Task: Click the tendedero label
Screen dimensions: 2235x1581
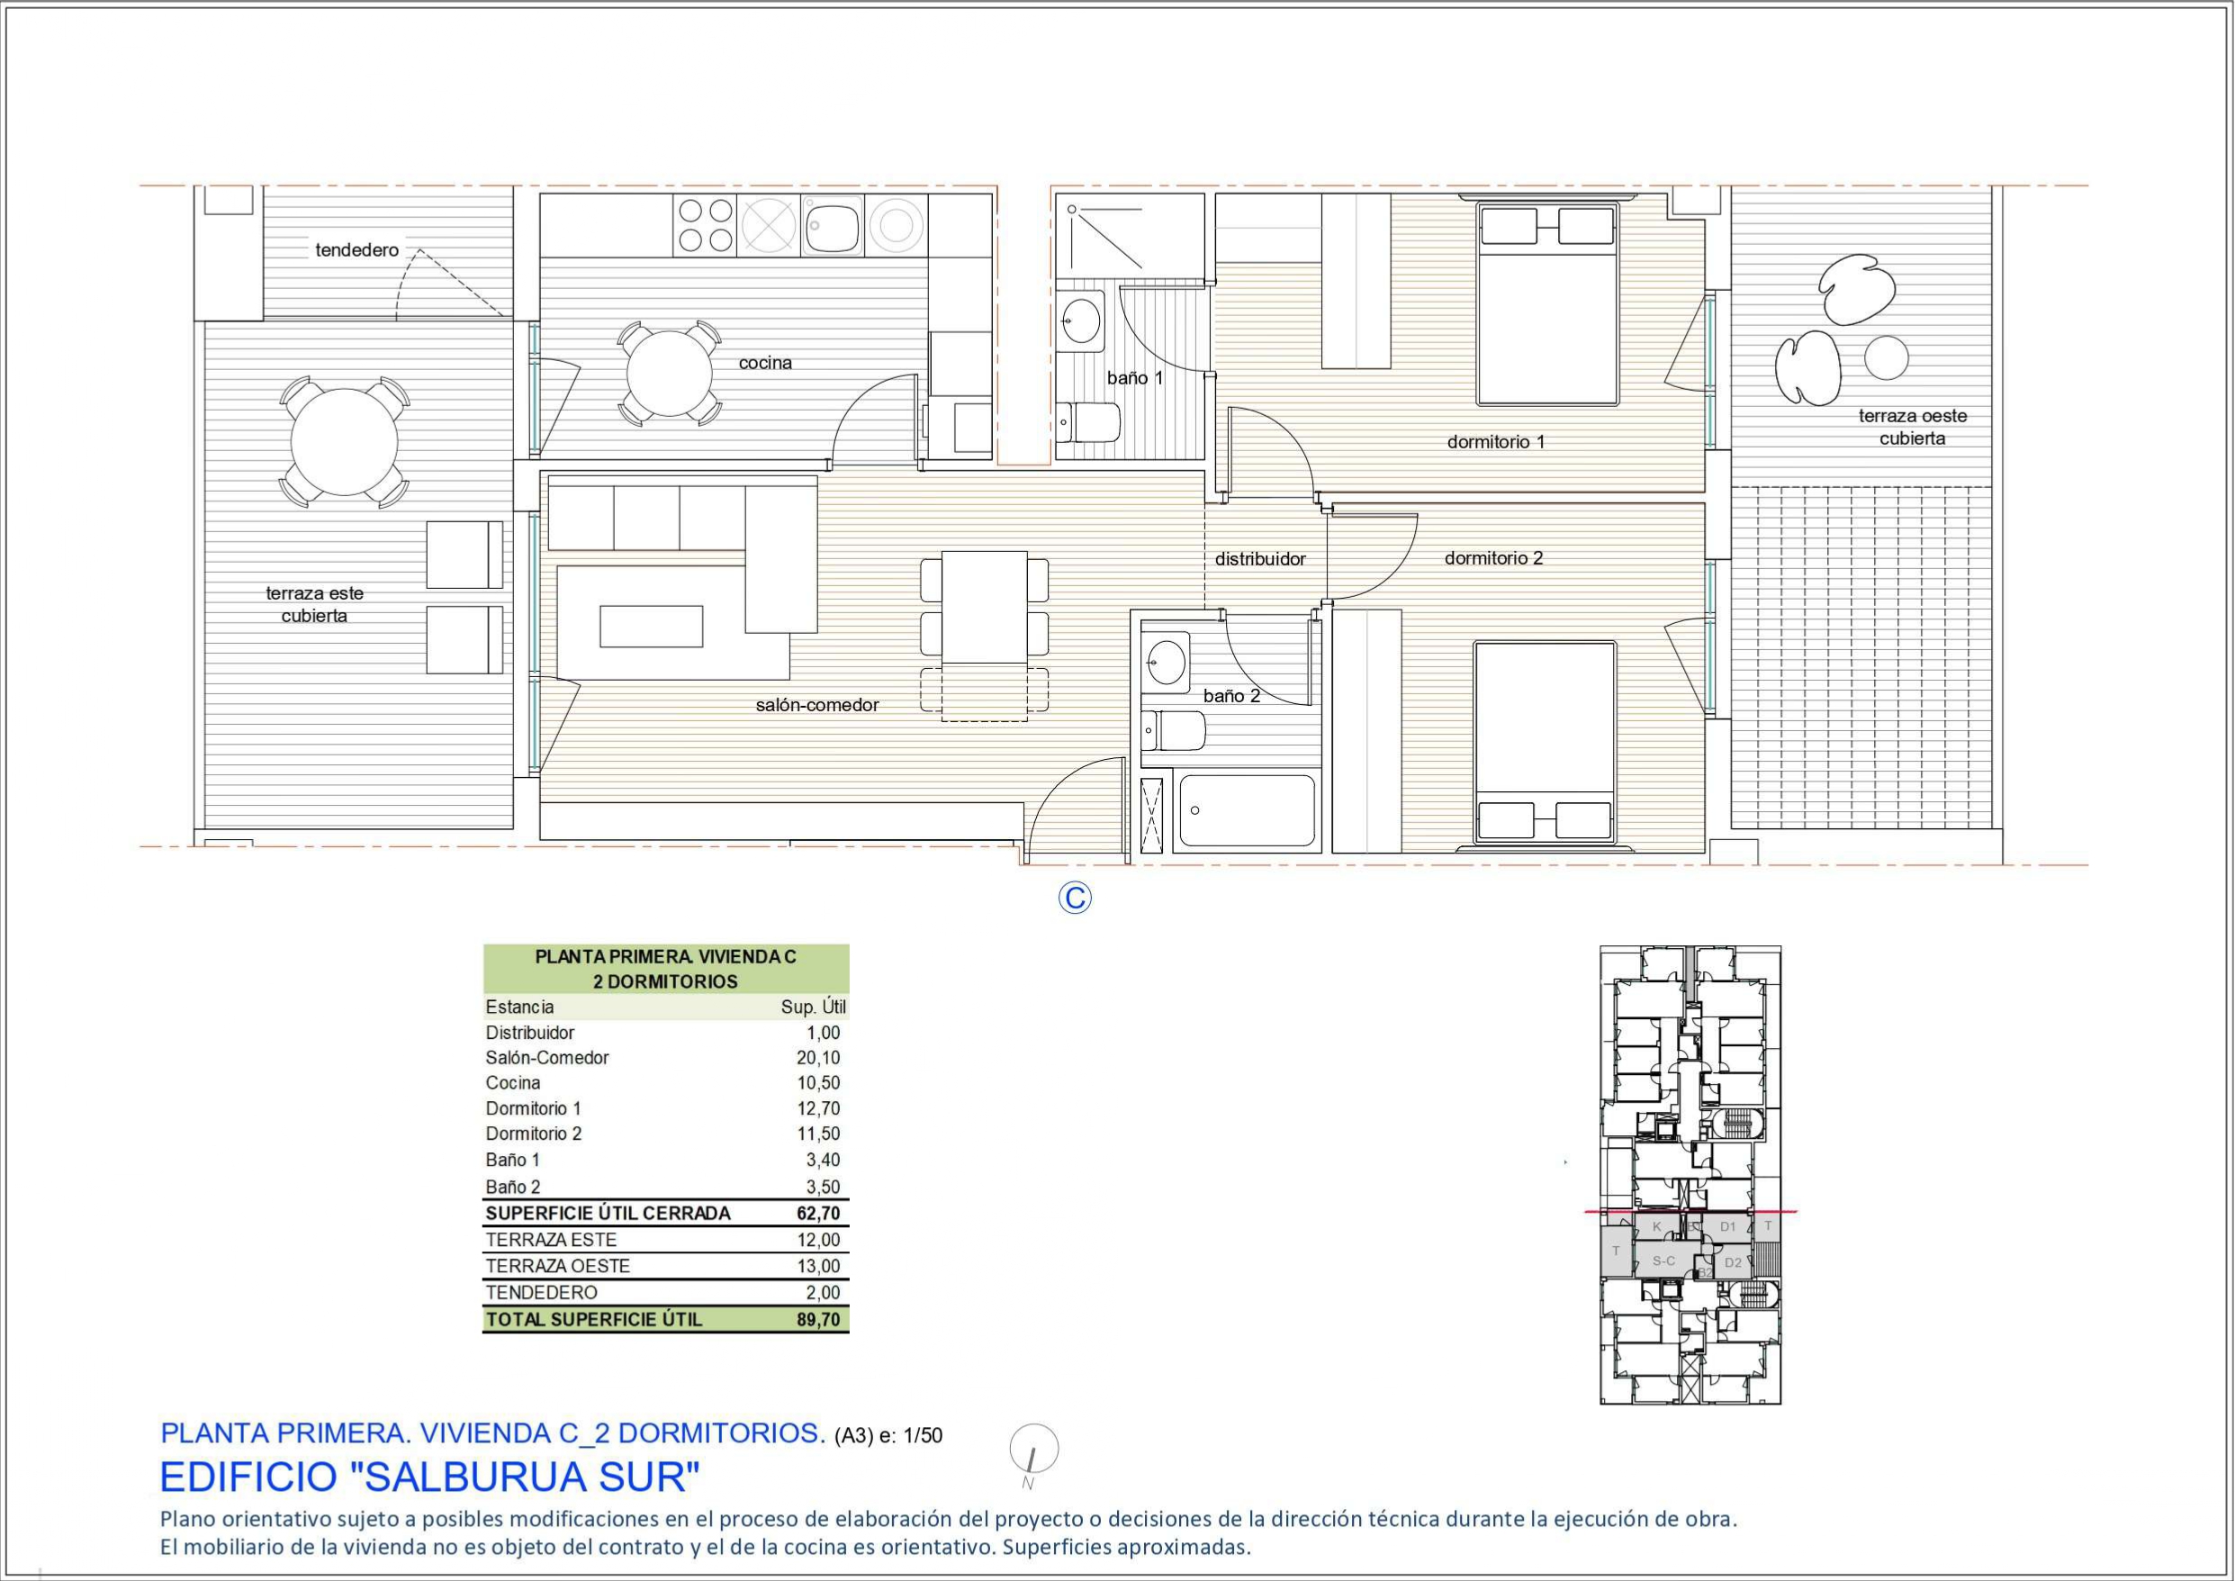Action: click(356, 250)
